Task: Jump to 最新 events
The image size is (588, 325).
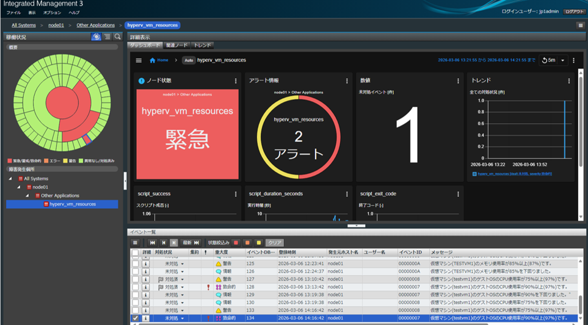Action: tap(191, 243)
